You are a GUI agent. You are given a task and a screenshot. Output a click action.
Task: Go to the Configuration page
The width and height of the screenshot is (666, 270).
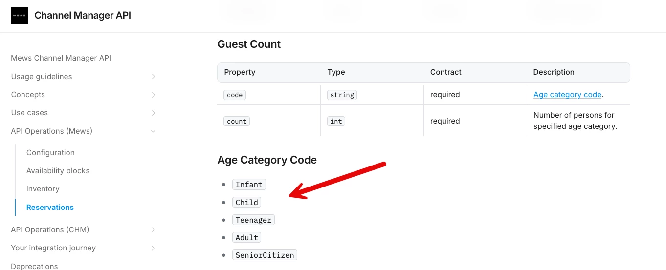tap(50, 153)
